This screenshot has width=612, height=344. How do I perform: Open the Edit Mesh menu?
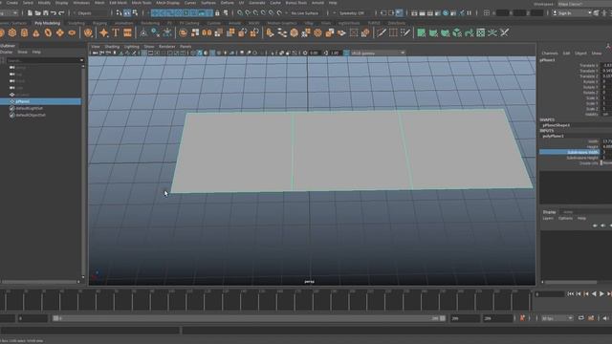(x=118, y=3)
